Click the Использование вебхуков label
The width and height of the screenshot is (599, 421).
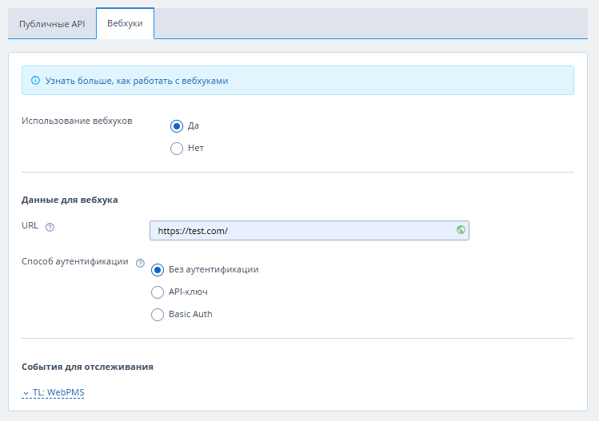[x=77, y=121]
